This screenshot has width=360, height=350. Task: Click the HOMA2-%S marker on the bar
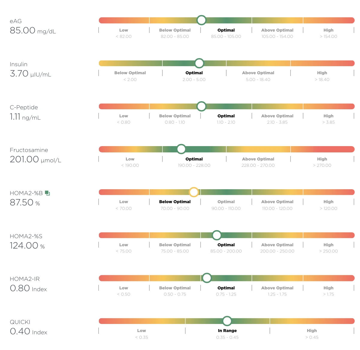(216, 235)
